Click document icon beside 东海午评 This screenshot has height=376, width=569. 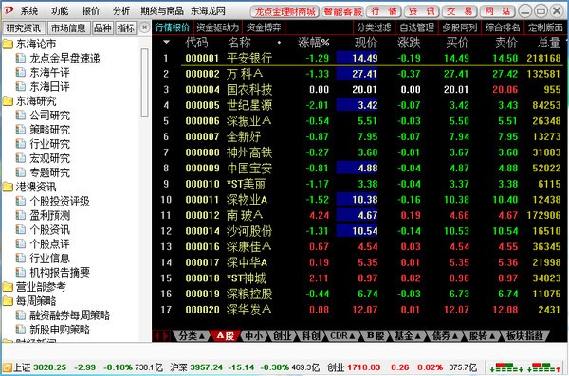pos(21,73)
